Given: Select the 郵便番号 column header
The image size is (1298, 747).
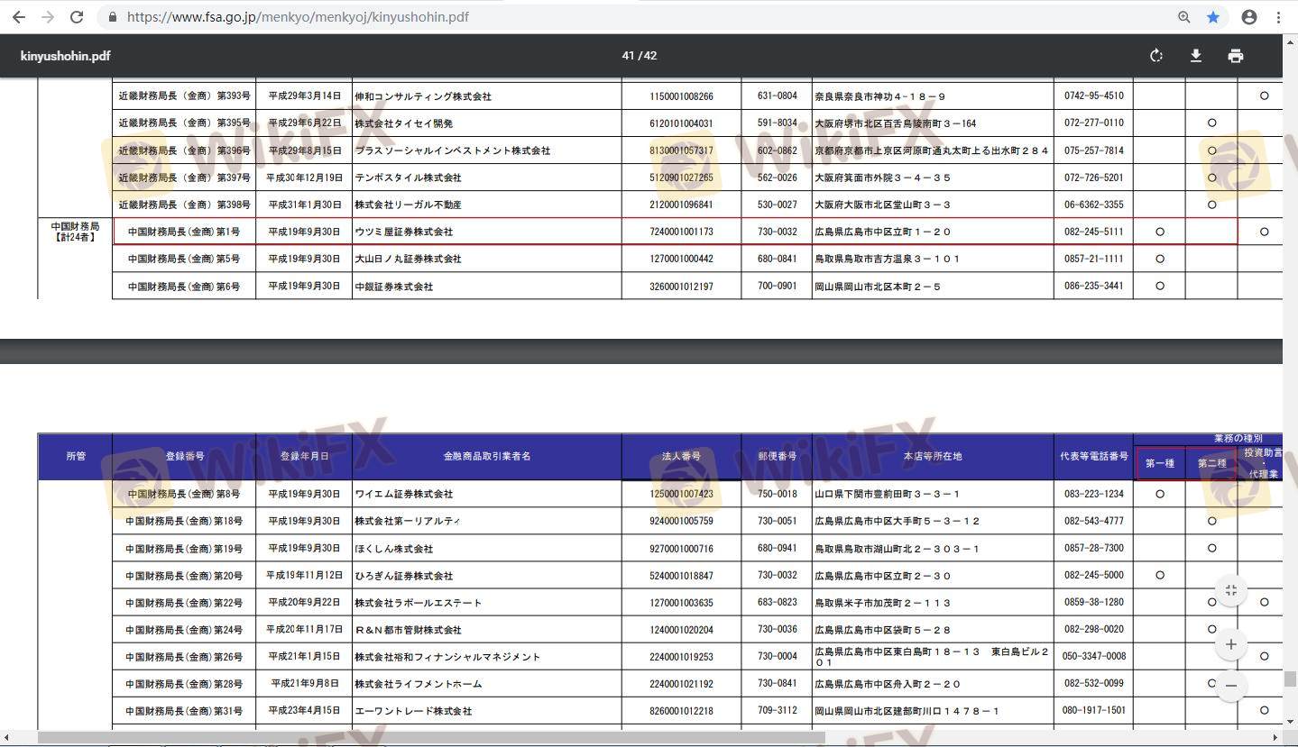Looking at the screenshot, I should point(777,456).
